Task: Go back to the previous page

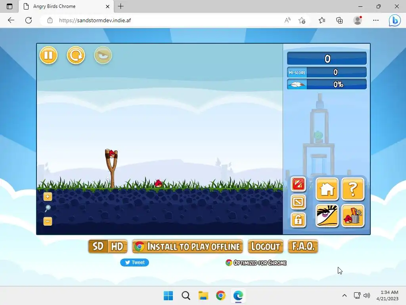Action: click(11, 20)
